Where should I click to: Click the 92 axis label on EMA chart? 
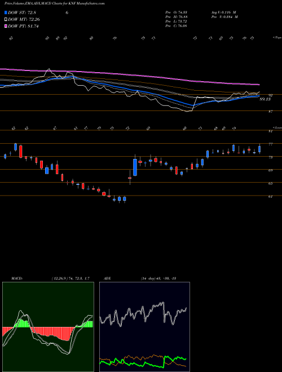270,95
